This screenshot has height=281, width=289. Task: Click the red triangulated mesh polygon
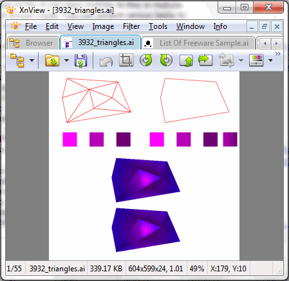pos(97,100)
